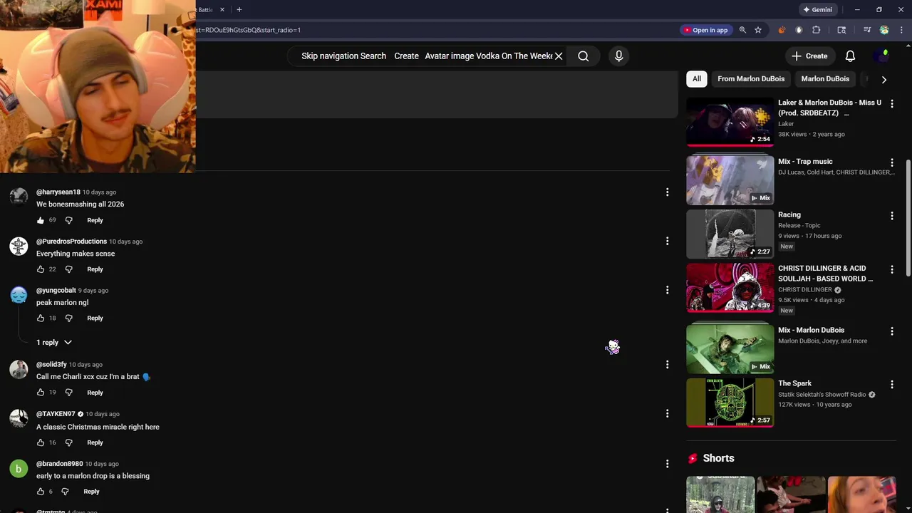Click the @brandon8980 letter avatar

click(x=19, y=468)
